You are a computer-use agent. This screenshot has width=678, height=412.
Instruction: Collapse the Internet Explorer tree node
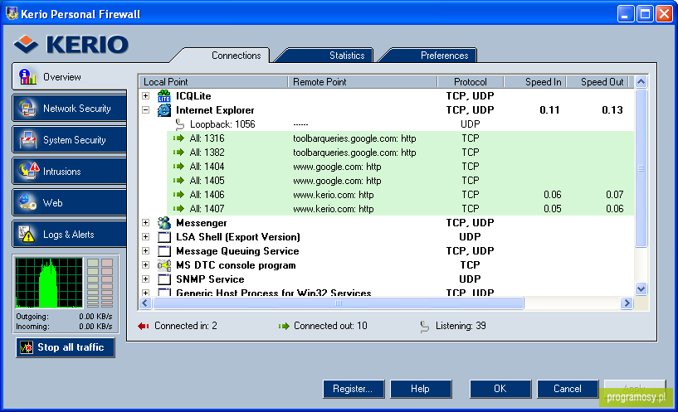pos(146,110)
